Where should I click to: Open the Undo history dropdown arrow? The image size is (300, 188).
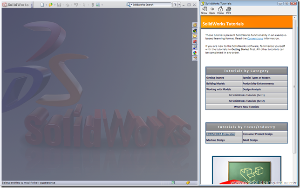point(80,5)
